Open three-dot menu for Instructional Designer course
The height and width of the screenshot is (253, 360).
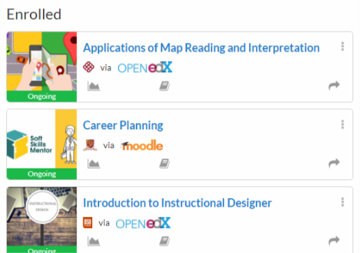pos(343,202)
